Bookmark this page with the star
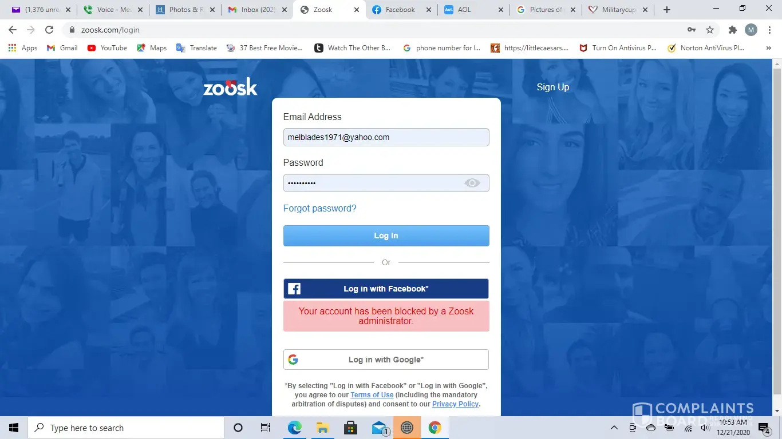The width and height of the screenshot is (782, 439). pyautogui.click(x=710, y=30)
